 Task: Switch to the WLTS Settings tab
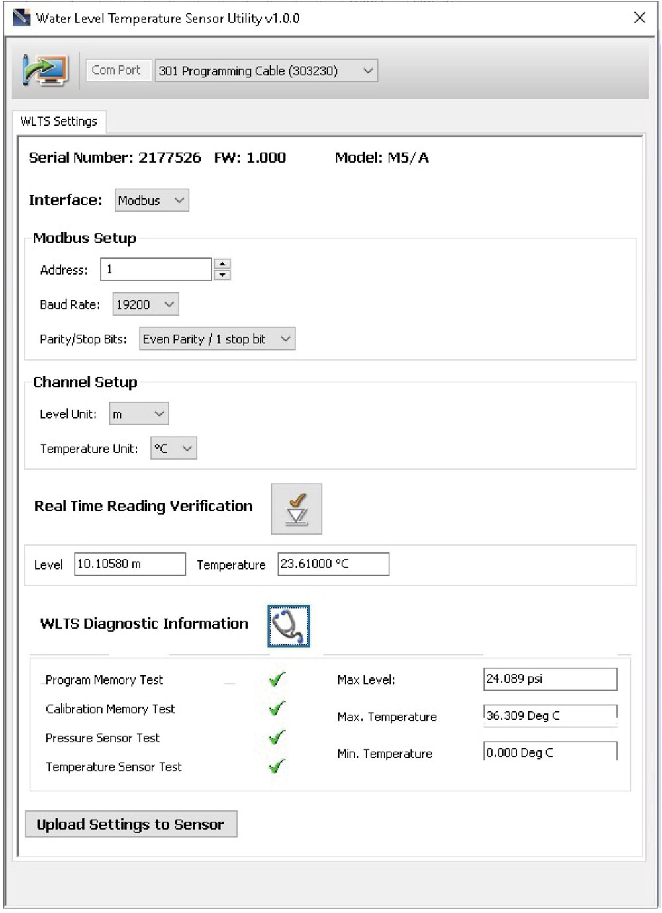pyautogui.click(x=58, y=121)
